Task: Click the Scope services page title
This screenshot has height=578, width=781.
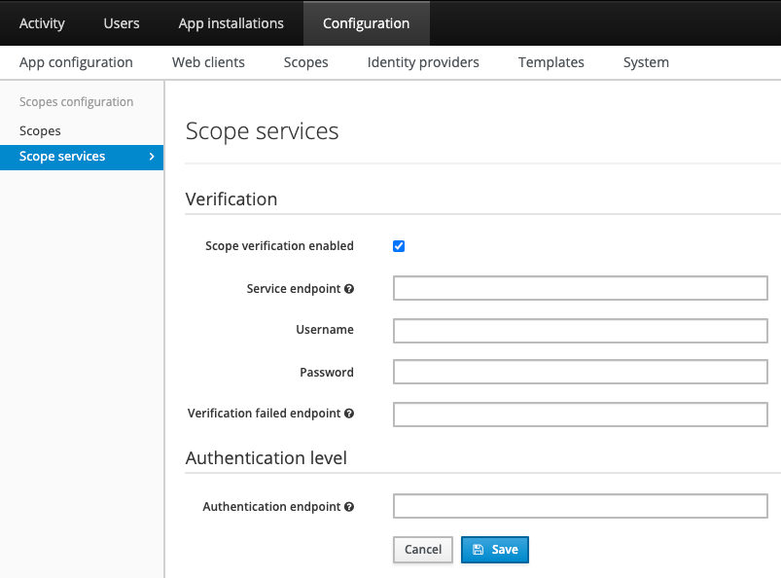Action: tap(262, 131)
